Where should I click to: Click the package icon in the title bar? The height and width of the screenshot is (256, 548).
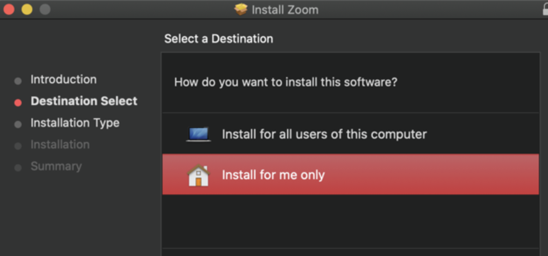point(241,10)
